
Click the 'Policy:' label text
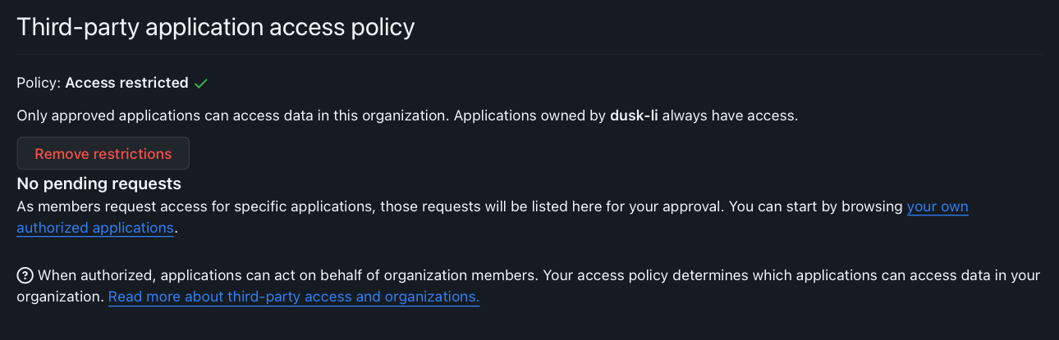point(39,83)
